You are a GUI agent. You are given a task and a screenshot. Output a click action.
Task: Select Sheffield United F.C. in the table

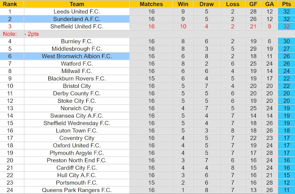pos(77,26)
